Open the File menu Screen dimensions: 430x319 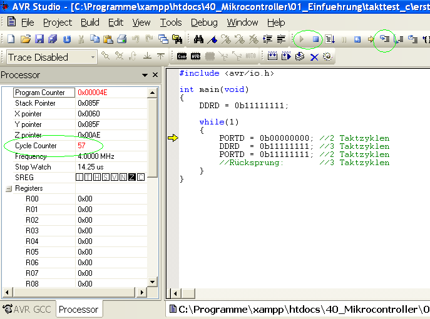[x=28, y=23]
